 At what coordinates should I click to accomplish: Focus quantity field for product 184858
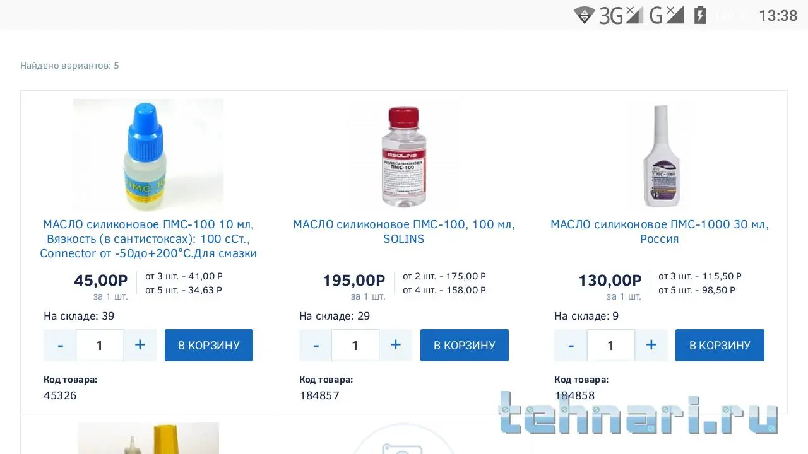tap(610, 345)
